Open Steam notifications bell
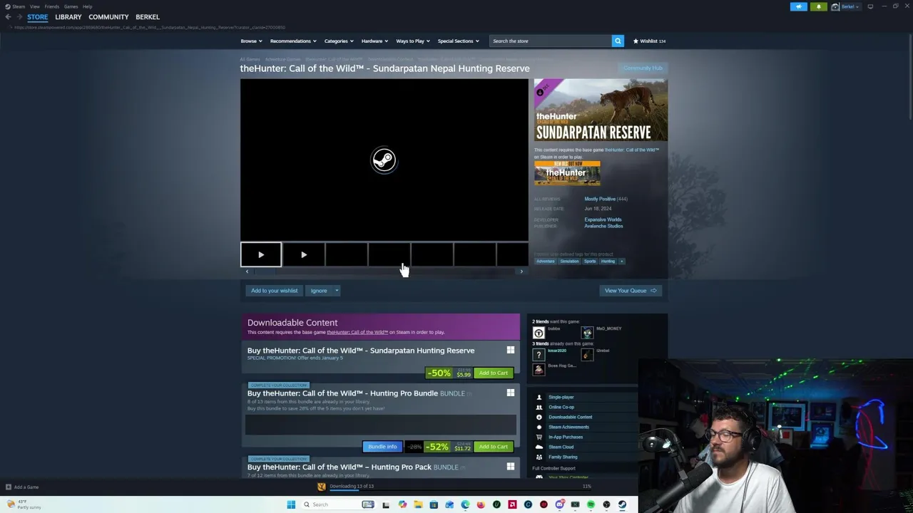913x513 pixels. 818,6
